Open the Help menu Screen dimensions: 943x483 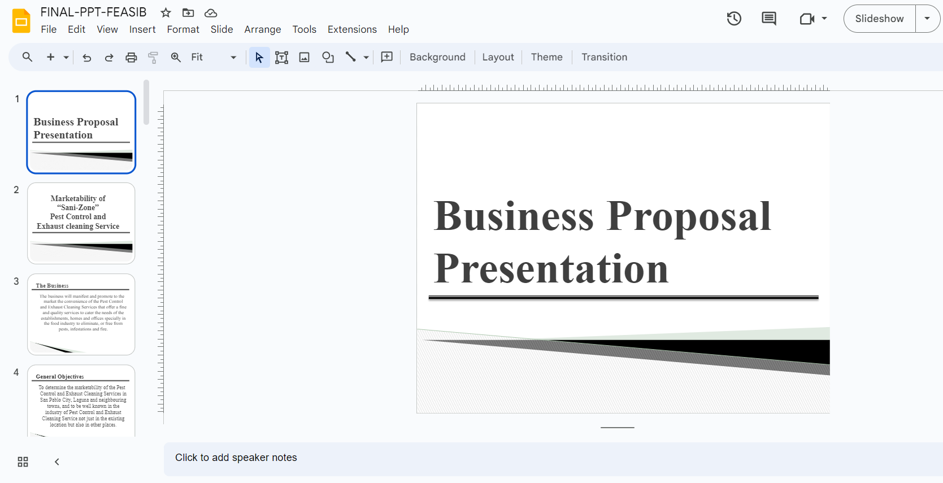[x=398, y=29]
